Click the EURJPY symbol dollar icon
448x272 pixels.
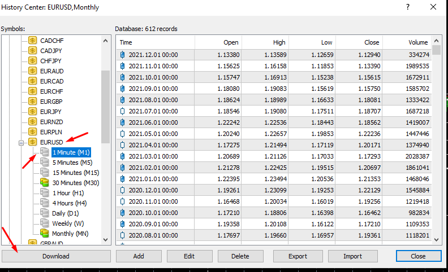click(33, 112)
